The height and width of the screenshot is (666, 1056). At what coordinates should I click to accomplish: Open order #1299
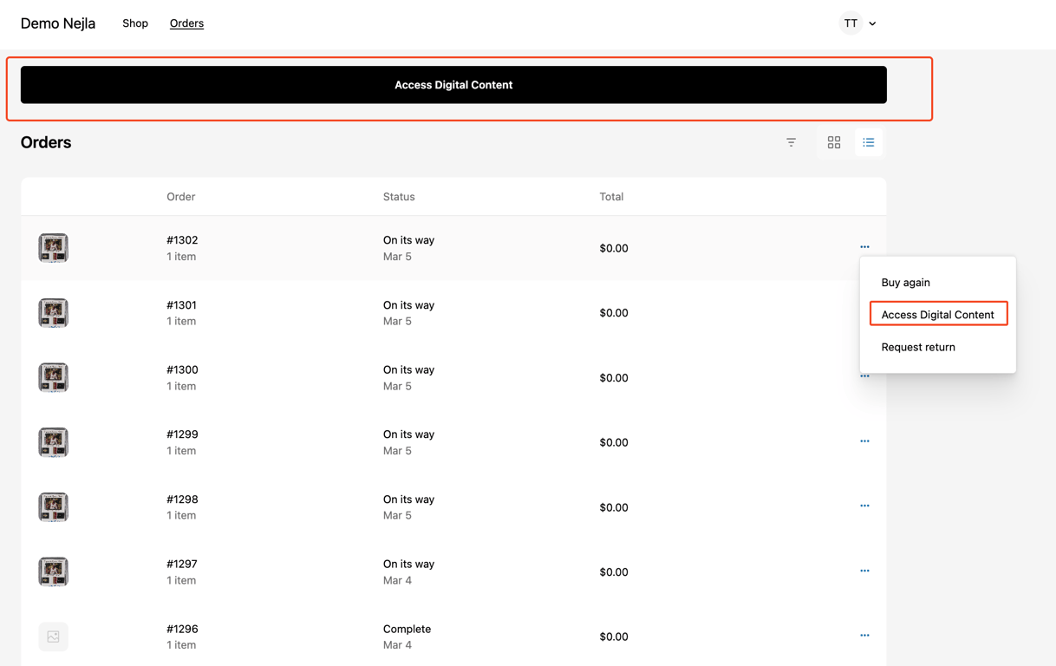point(182,434)
